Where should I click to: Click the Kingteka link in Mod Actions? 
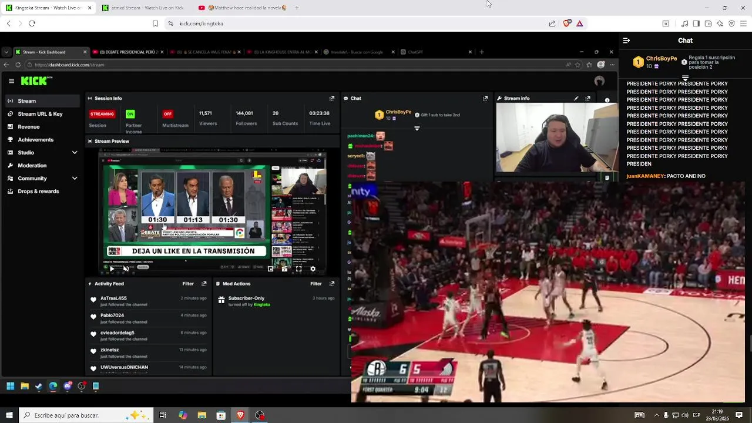pyautogui.click(x=261, y=304)
